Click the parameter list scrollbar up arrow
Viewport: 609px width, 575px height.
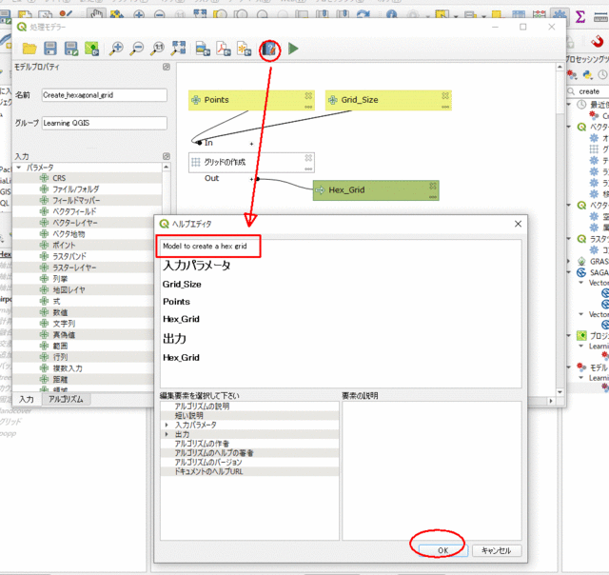click(167, 167)
